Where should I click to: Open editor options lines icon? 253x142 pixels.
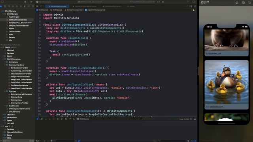(195, 6)
